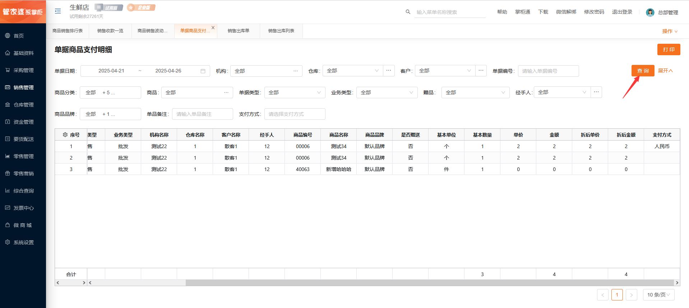The height and width of the screenshot is (308, 689).
Task: Click the 打印 button
Action: (669, 49)
